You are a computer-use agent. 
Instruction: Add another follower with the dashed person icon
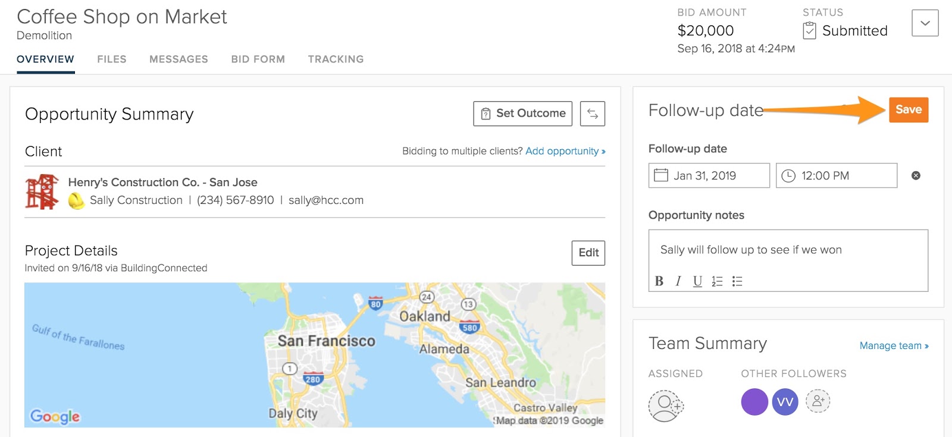(818, 401)
